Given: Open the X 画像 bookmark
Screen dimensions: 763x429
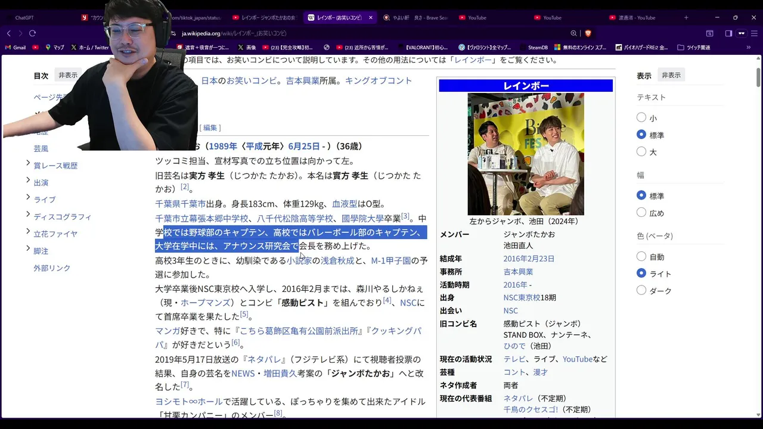Looking at the screenshot, I should tap(247, 47).
